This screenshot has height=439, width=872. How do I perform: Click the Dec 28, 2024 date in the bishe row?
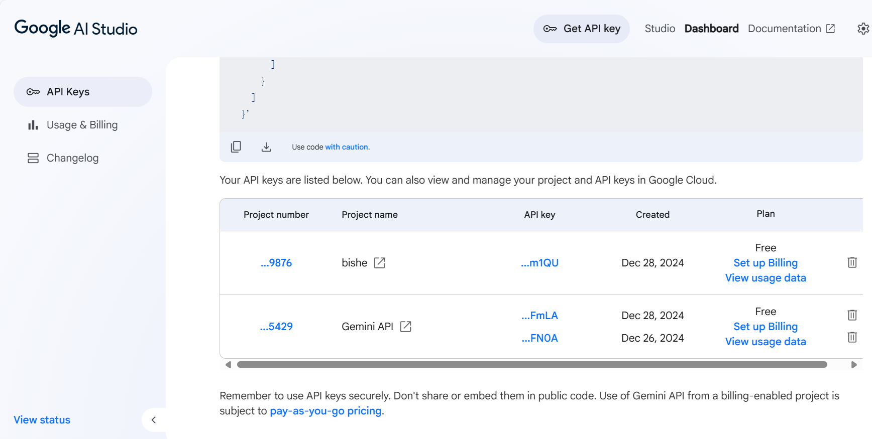pyautogui.click(x=652, y=263)
